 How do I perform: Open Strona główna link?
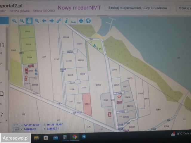[x=20, y=11]
